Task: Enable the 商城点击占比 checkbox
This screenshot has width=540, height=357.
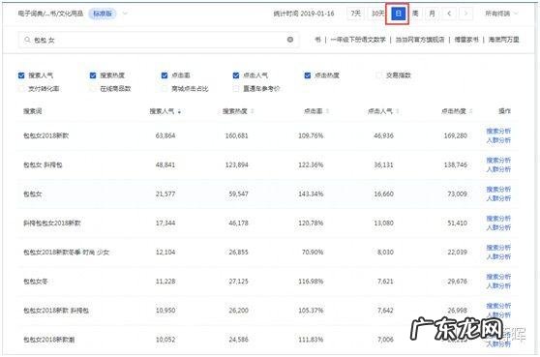Action: pos(165,89)
